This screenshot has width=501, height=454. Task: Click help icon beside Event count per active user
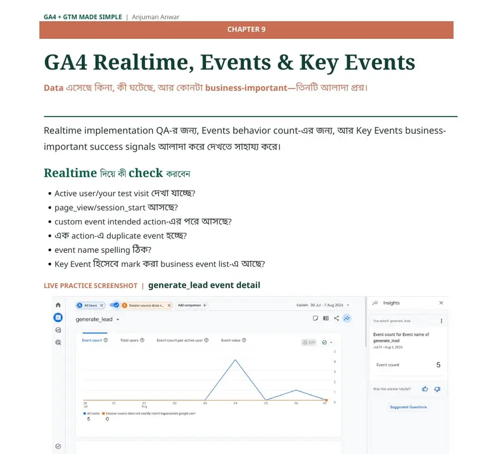pos(207,340)
